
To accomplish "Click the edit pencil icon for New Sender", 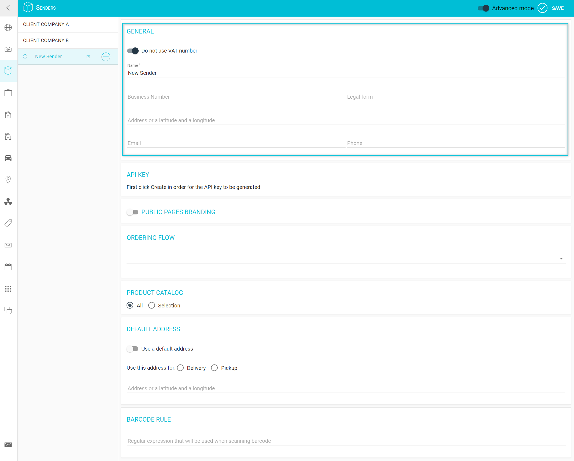I will 88,57.
